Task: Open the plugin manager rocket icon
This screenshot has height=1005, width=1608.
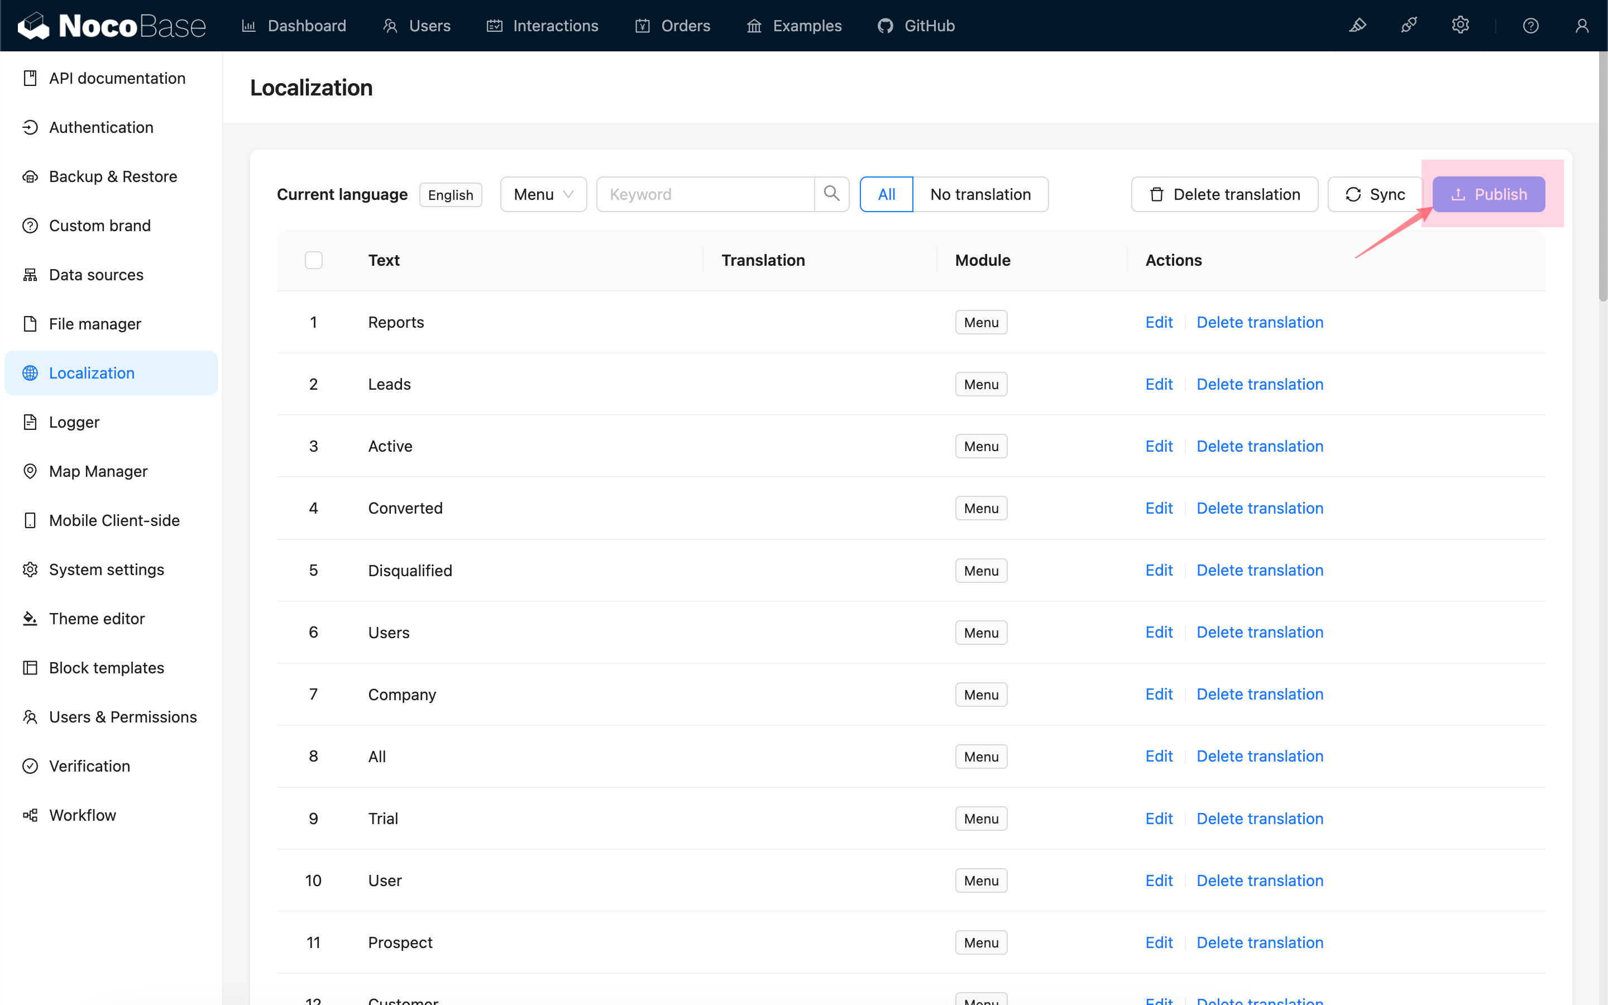Action: (1408, 26)
